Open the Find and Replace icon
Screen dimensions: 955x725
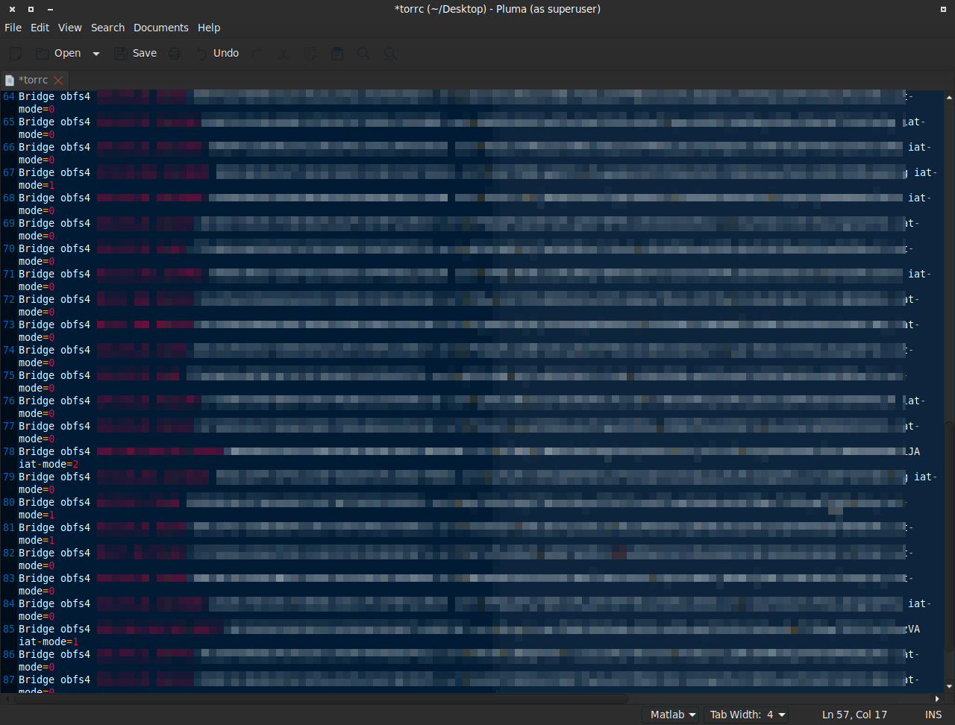coord(389,54)
